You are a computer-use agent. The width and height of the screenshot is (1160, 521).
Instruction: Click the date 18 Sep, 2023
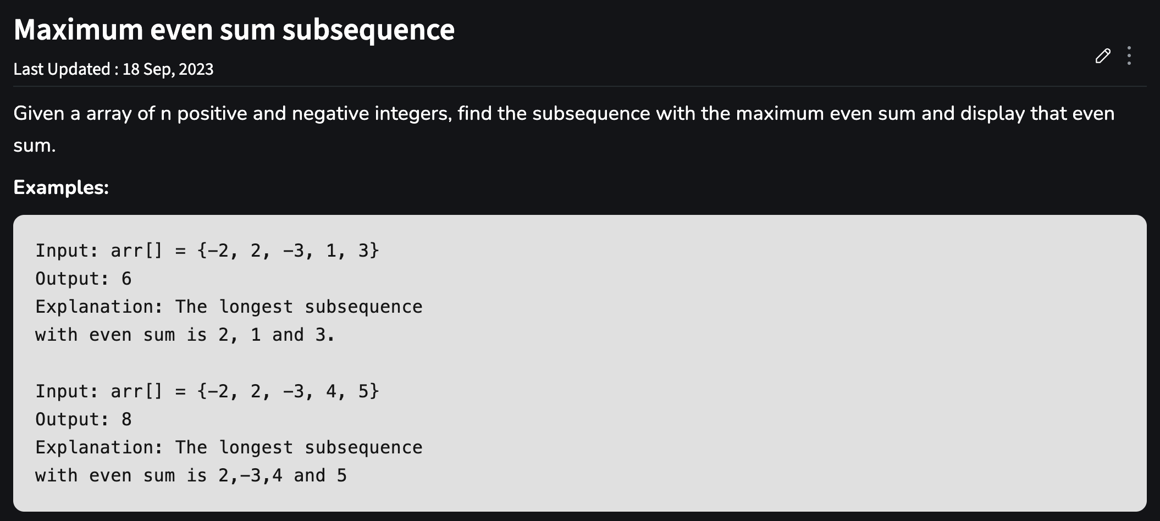point(168,69)
